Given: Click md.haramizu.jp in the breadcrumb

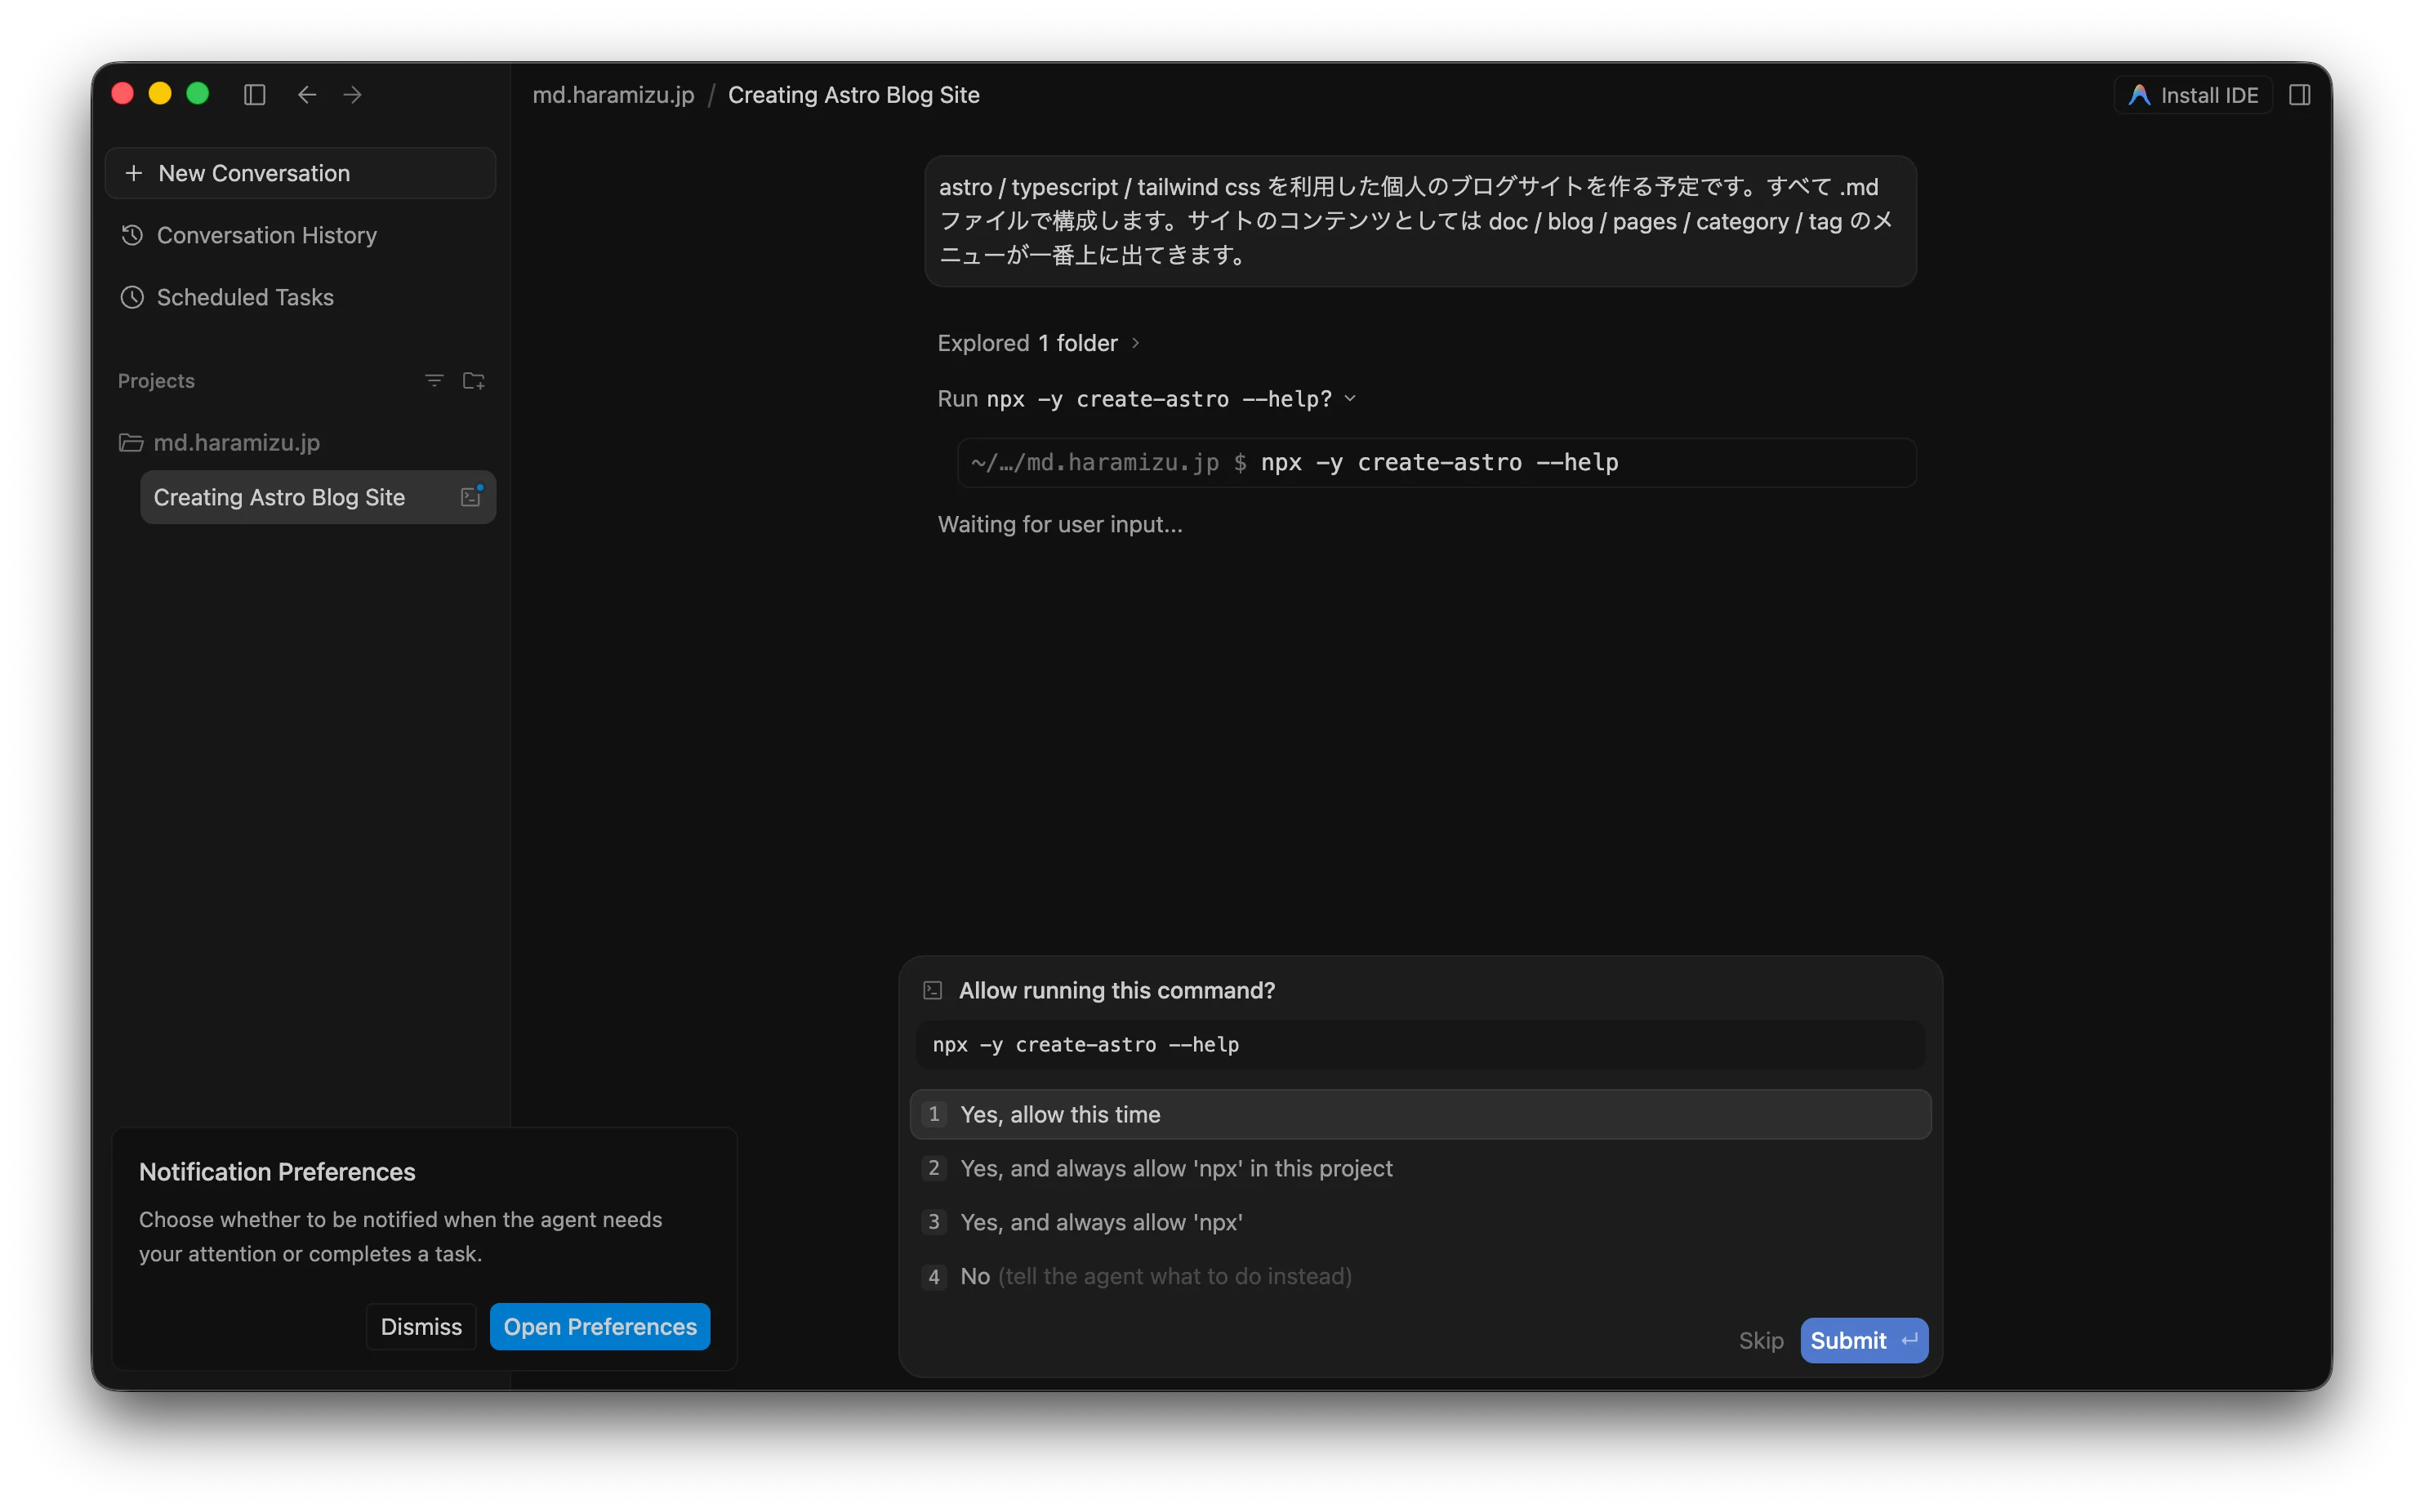Looking at the screenshot, I should pyautogui.click(x=613, y=95).
